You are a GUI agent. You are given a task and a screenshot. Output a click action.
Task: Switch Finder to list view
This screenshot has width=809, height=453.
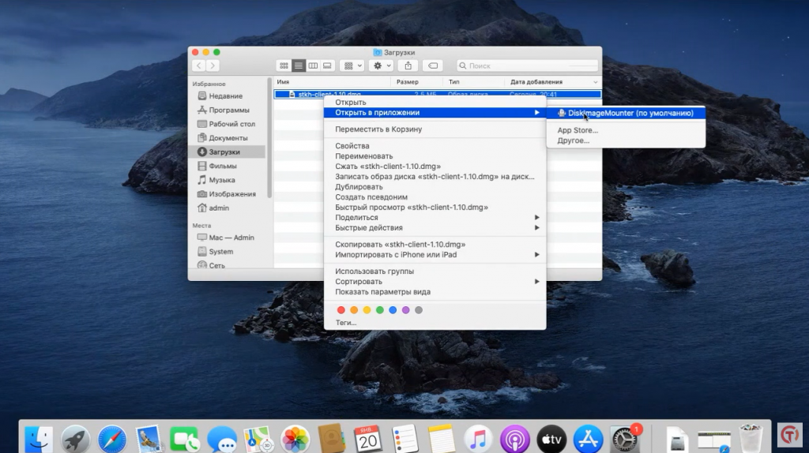point(298,66)
